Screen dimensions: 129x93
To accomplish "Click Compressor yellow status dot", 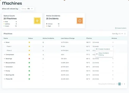I will pyautogui.click(x=29, y=55).
